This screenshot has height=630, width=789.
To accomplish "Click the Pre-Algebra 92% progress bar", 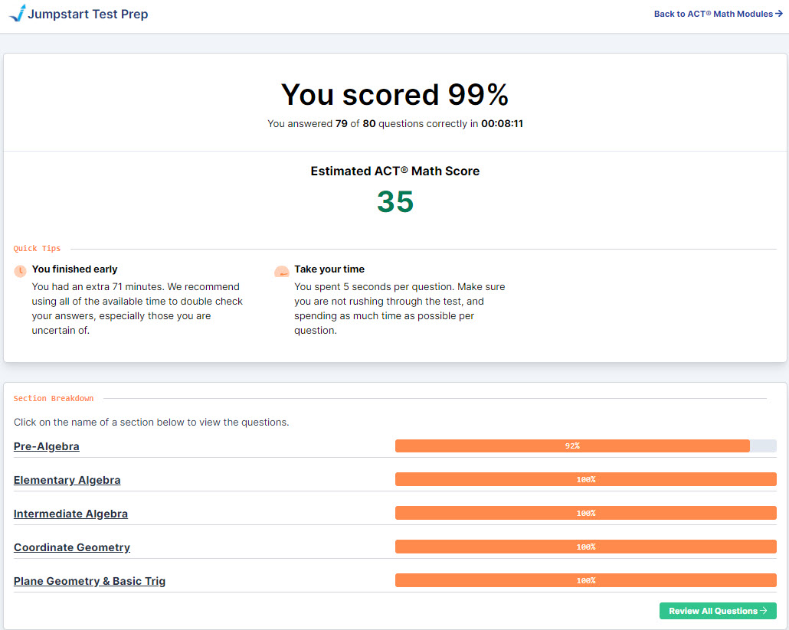I will pos(571,446).
